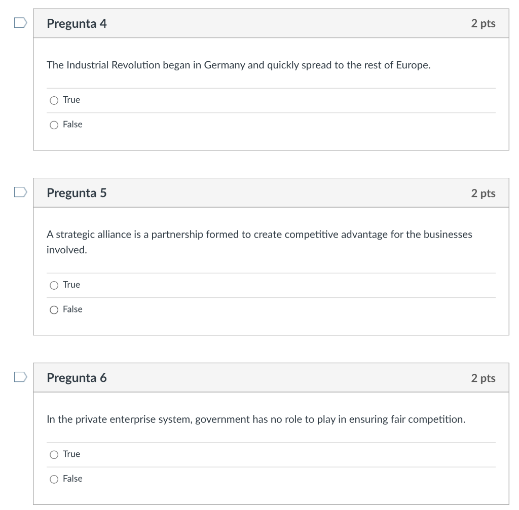Click the word 'involved.' in Pregunta 5

coord(66,250)
